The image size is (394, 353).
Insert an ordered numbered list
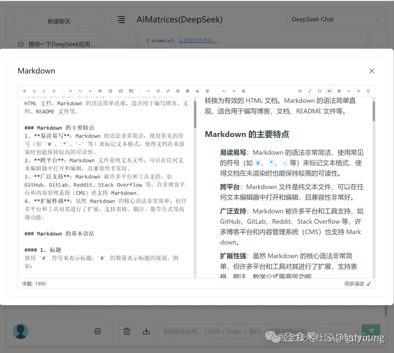tap(121, 91)
